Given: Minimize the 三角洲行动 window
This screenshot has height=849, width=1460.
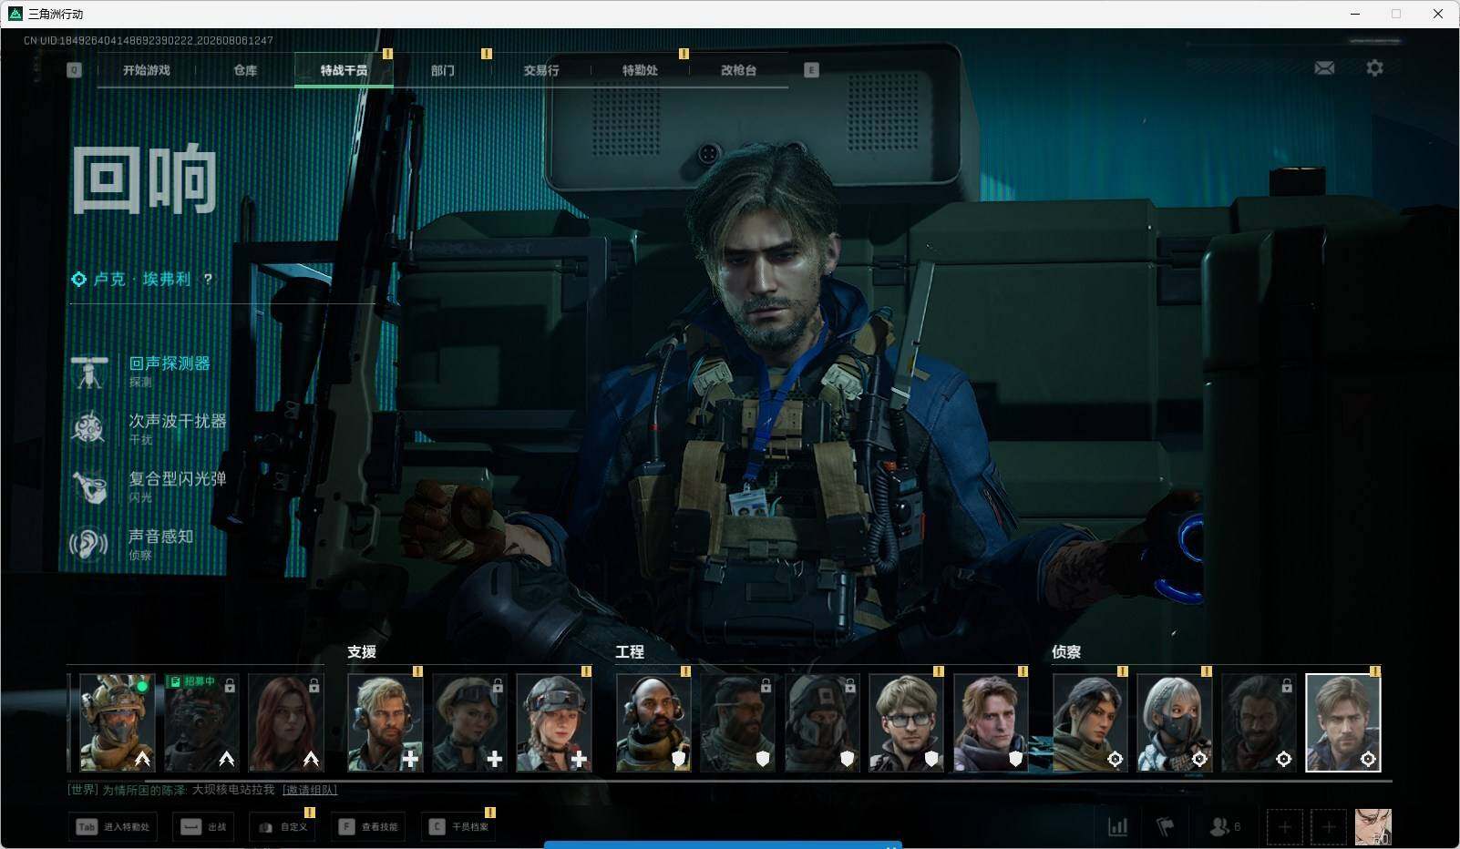Looking at the screenshot, I should pos(1354,14).
